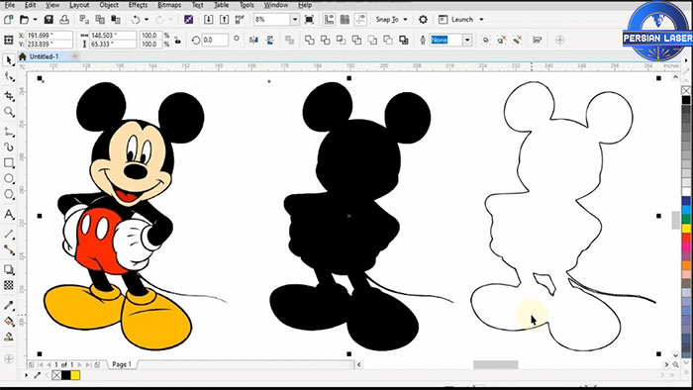This screenshot has width=693, height=390.
Task: Click the Copy icon in toolbar
Action: [x=100, y=20]
